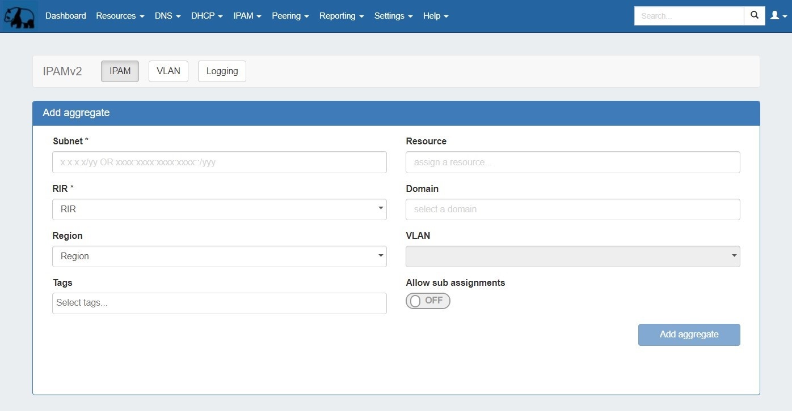The width and height of the screenshot is (792, 411).
Task: Click the elephant logo icon
Action: [x=18, y=16]
